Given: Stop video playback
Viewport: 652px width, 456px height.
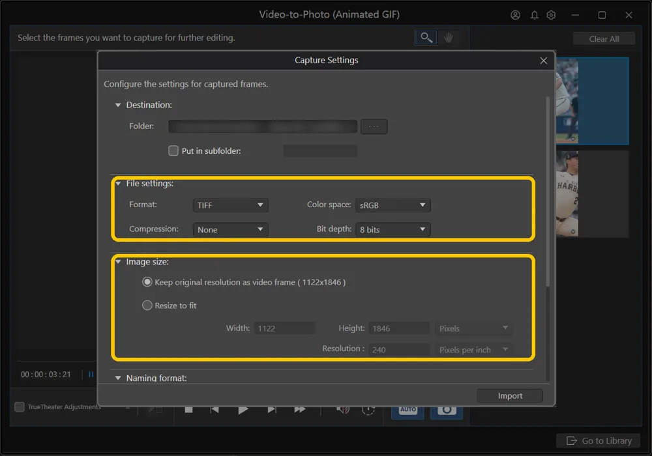Looking at the screenshot, I should [x=188, y=410].
